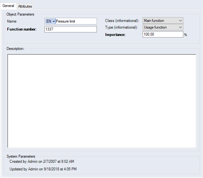Click the "Class (informational):" label

[122, 21]
